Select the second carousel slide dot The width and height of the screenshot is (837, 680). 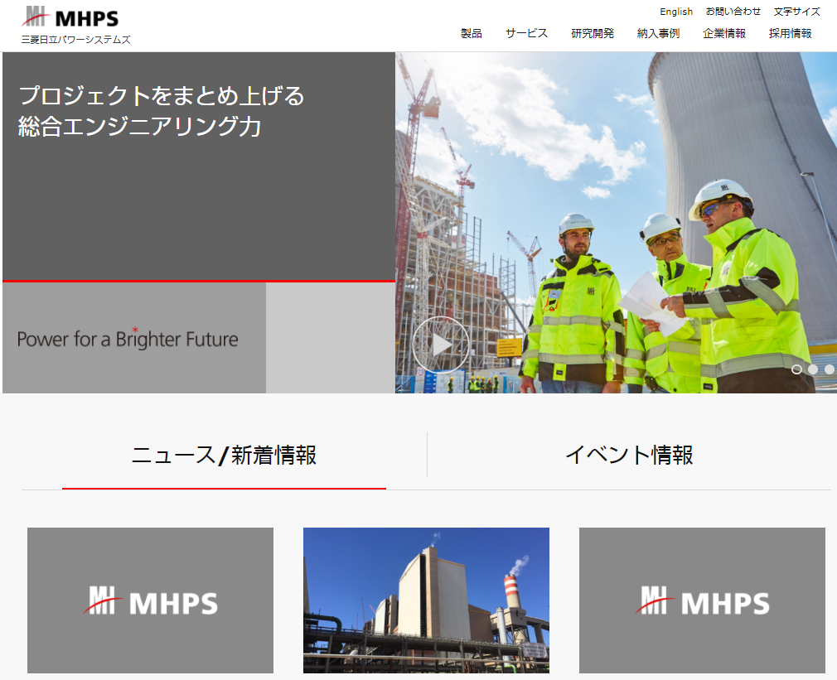(x=812, y=369)
